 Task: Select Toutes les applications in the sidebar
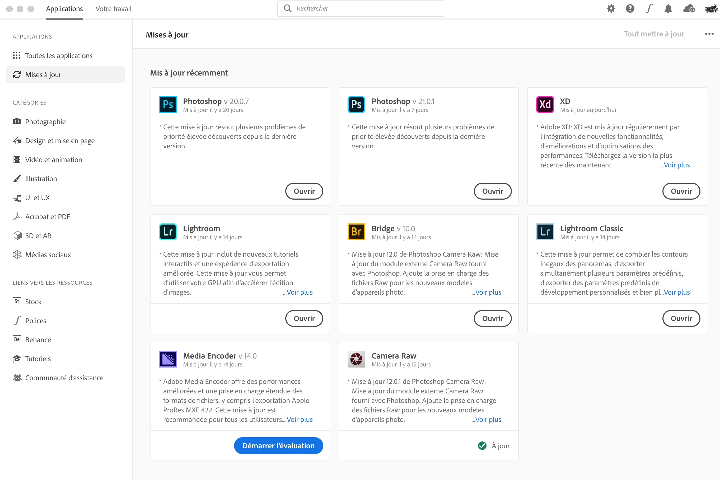coord(59,56)
